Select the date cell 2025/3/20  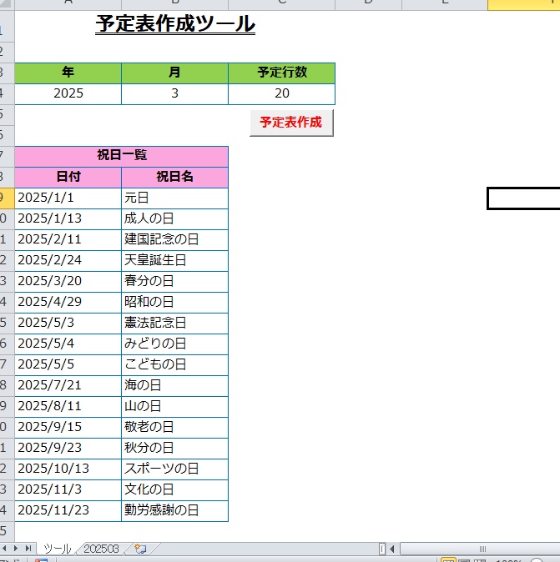68,281
